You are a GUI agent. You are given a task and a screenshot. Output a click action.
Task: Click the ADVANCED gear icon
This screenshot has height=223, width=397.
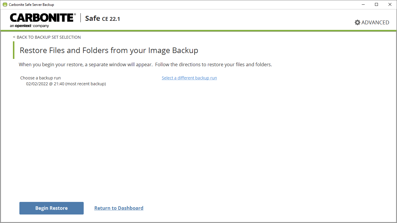357,23
